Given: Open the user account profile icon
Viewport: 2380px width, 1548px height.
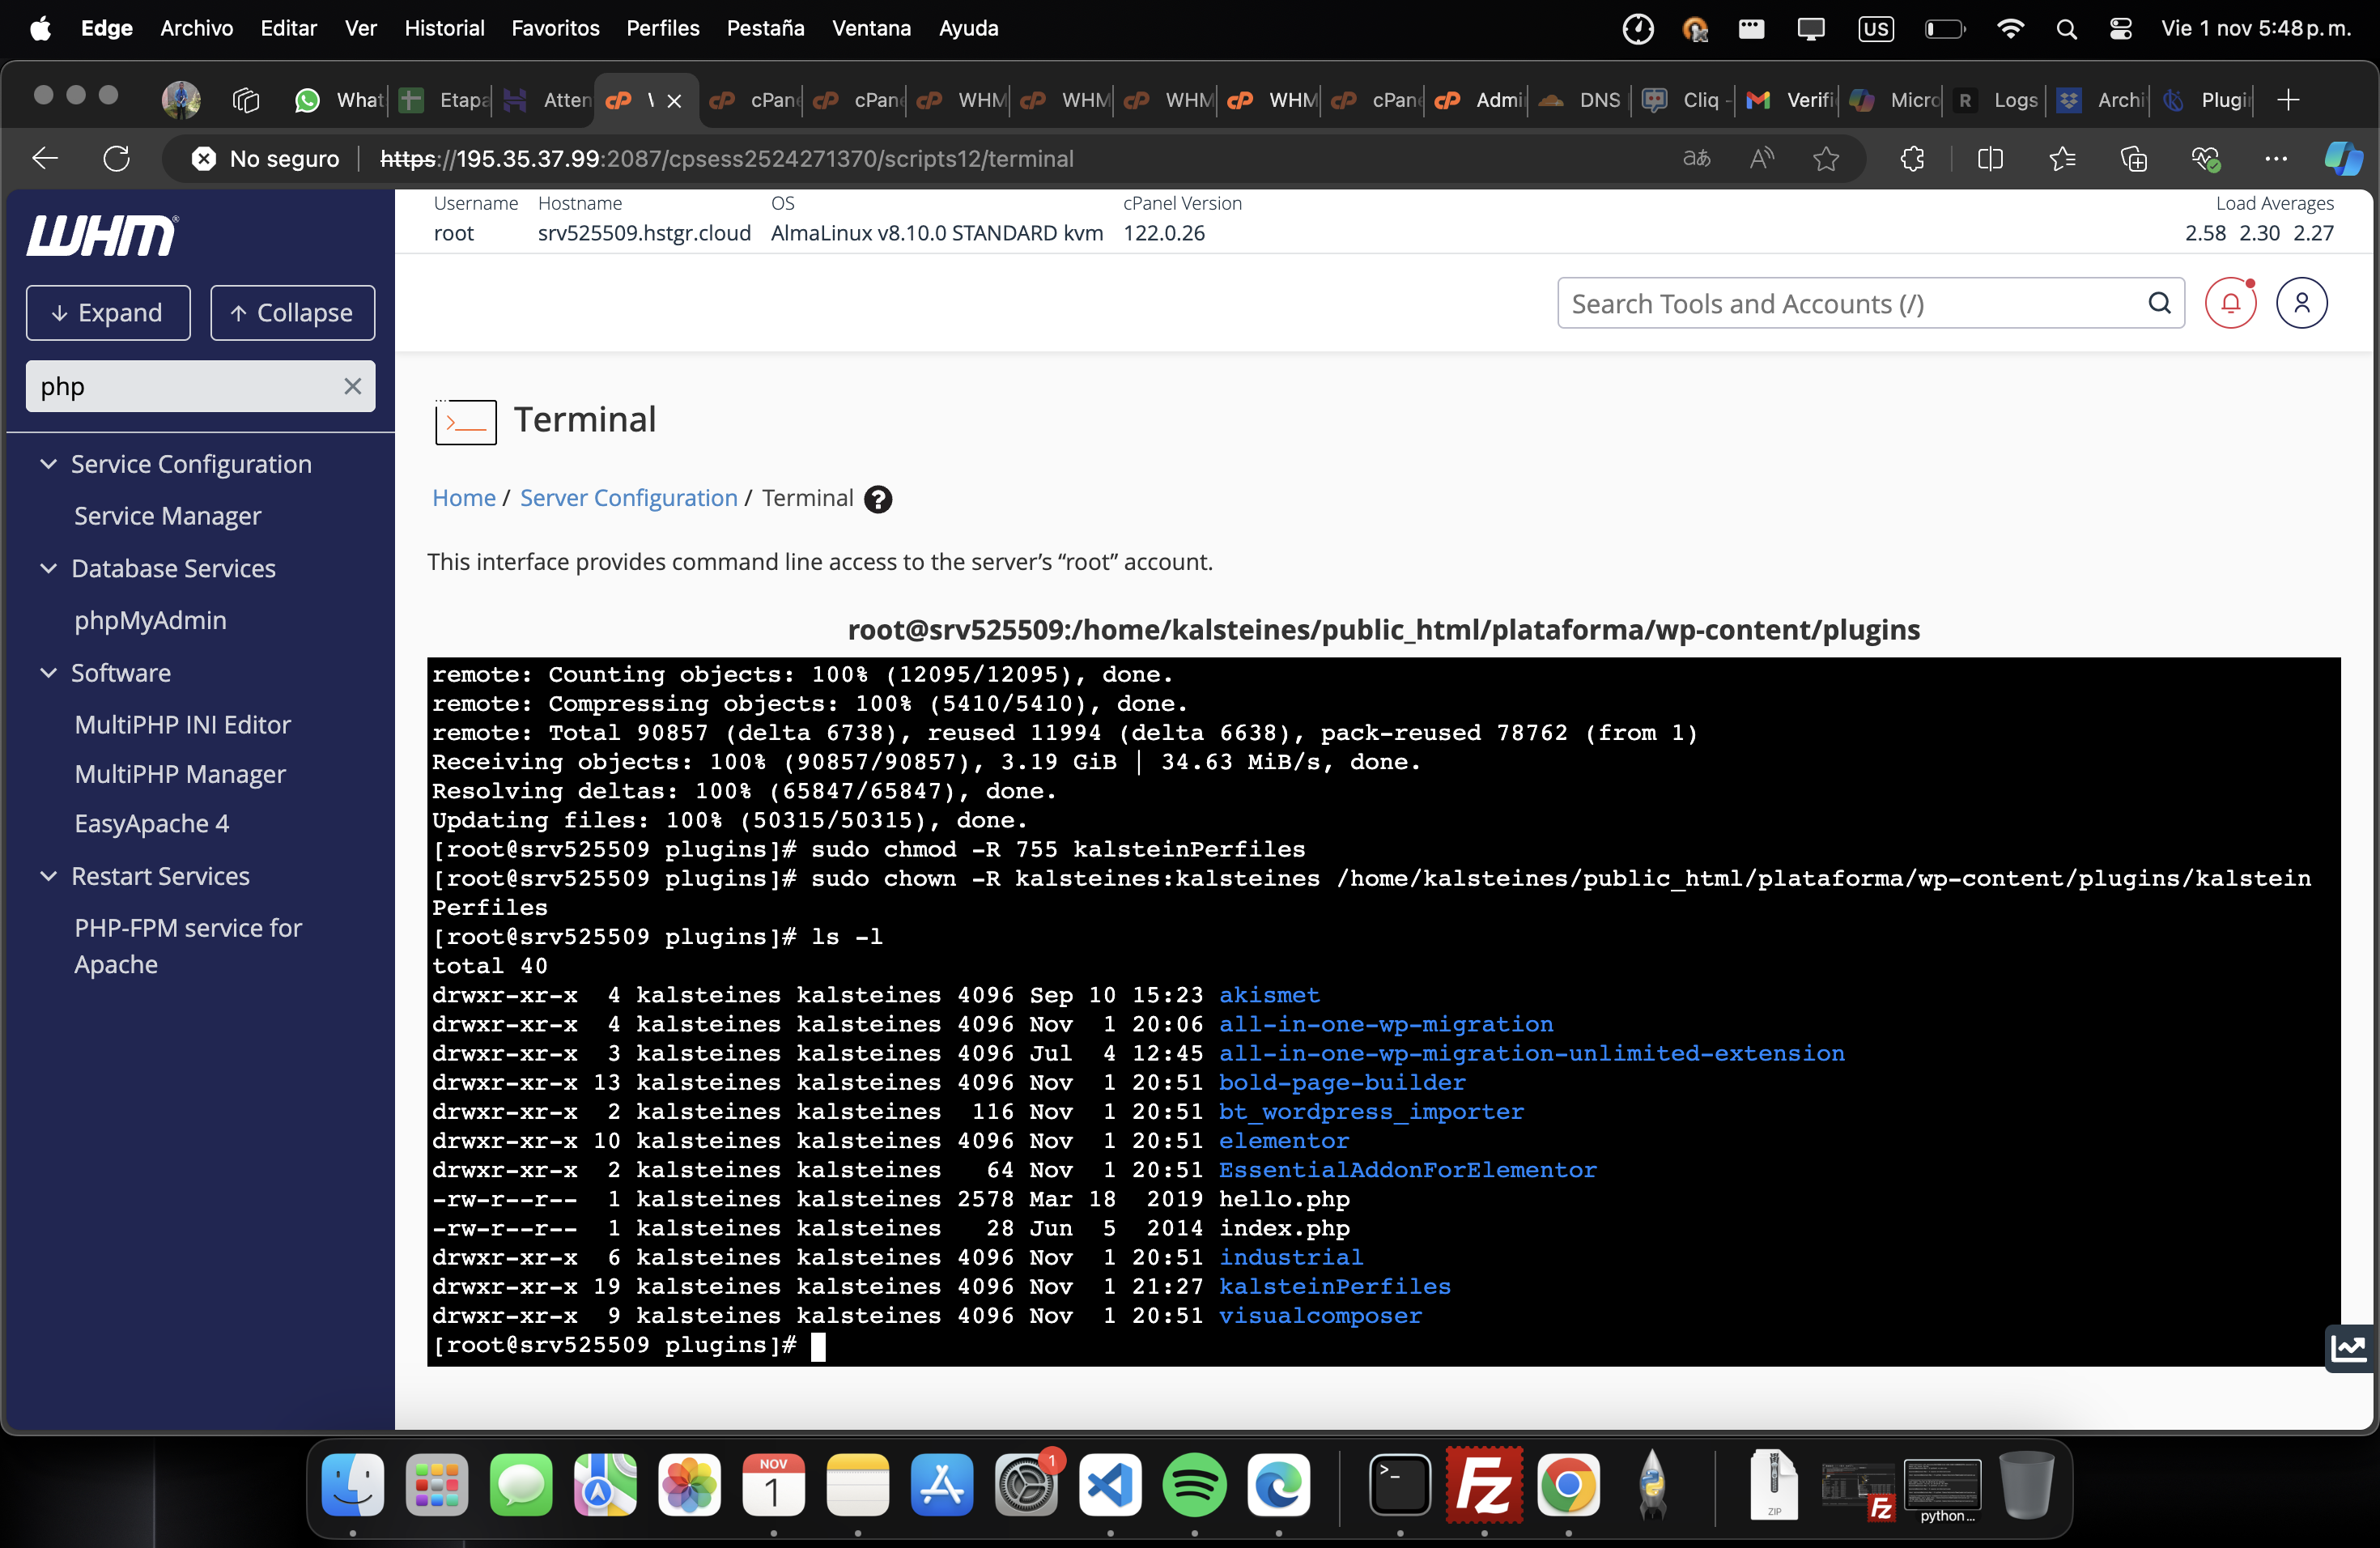Looking at the screenshot, I should [x=2301, y=303].
